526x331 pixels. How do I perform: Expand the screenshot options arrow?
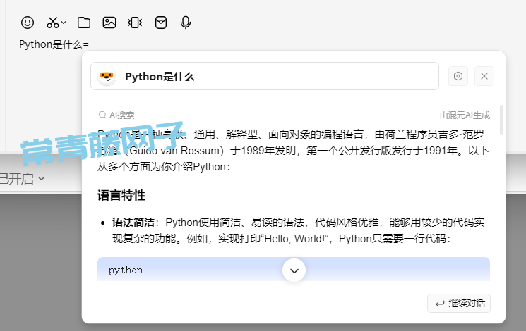(x=64, y=23)
